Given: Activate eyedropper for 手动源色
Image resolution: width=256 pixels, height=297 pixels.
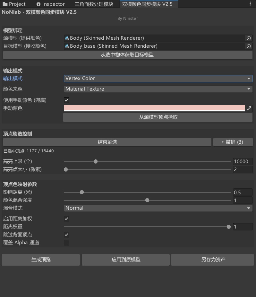Looking at the screenshot, I should (249, 108).
